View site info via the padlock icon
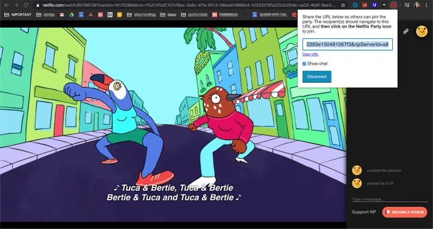 [38, 5]
